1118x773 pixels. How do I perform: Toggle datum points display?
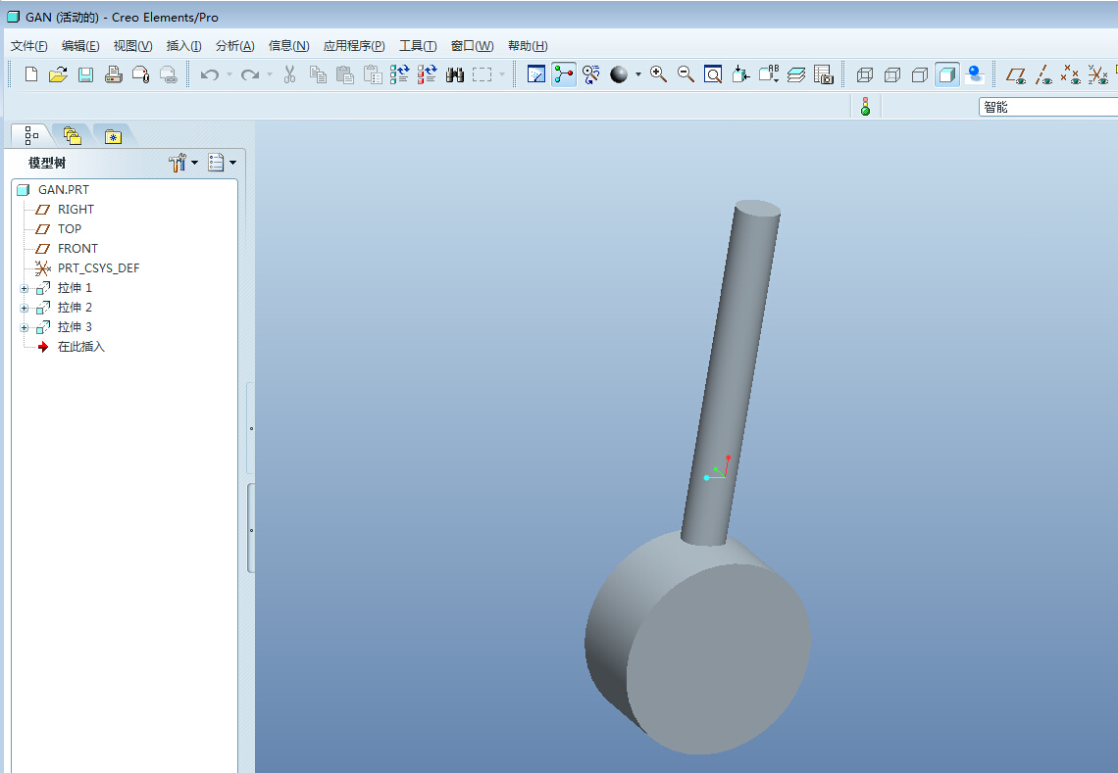click(1070, 74)
